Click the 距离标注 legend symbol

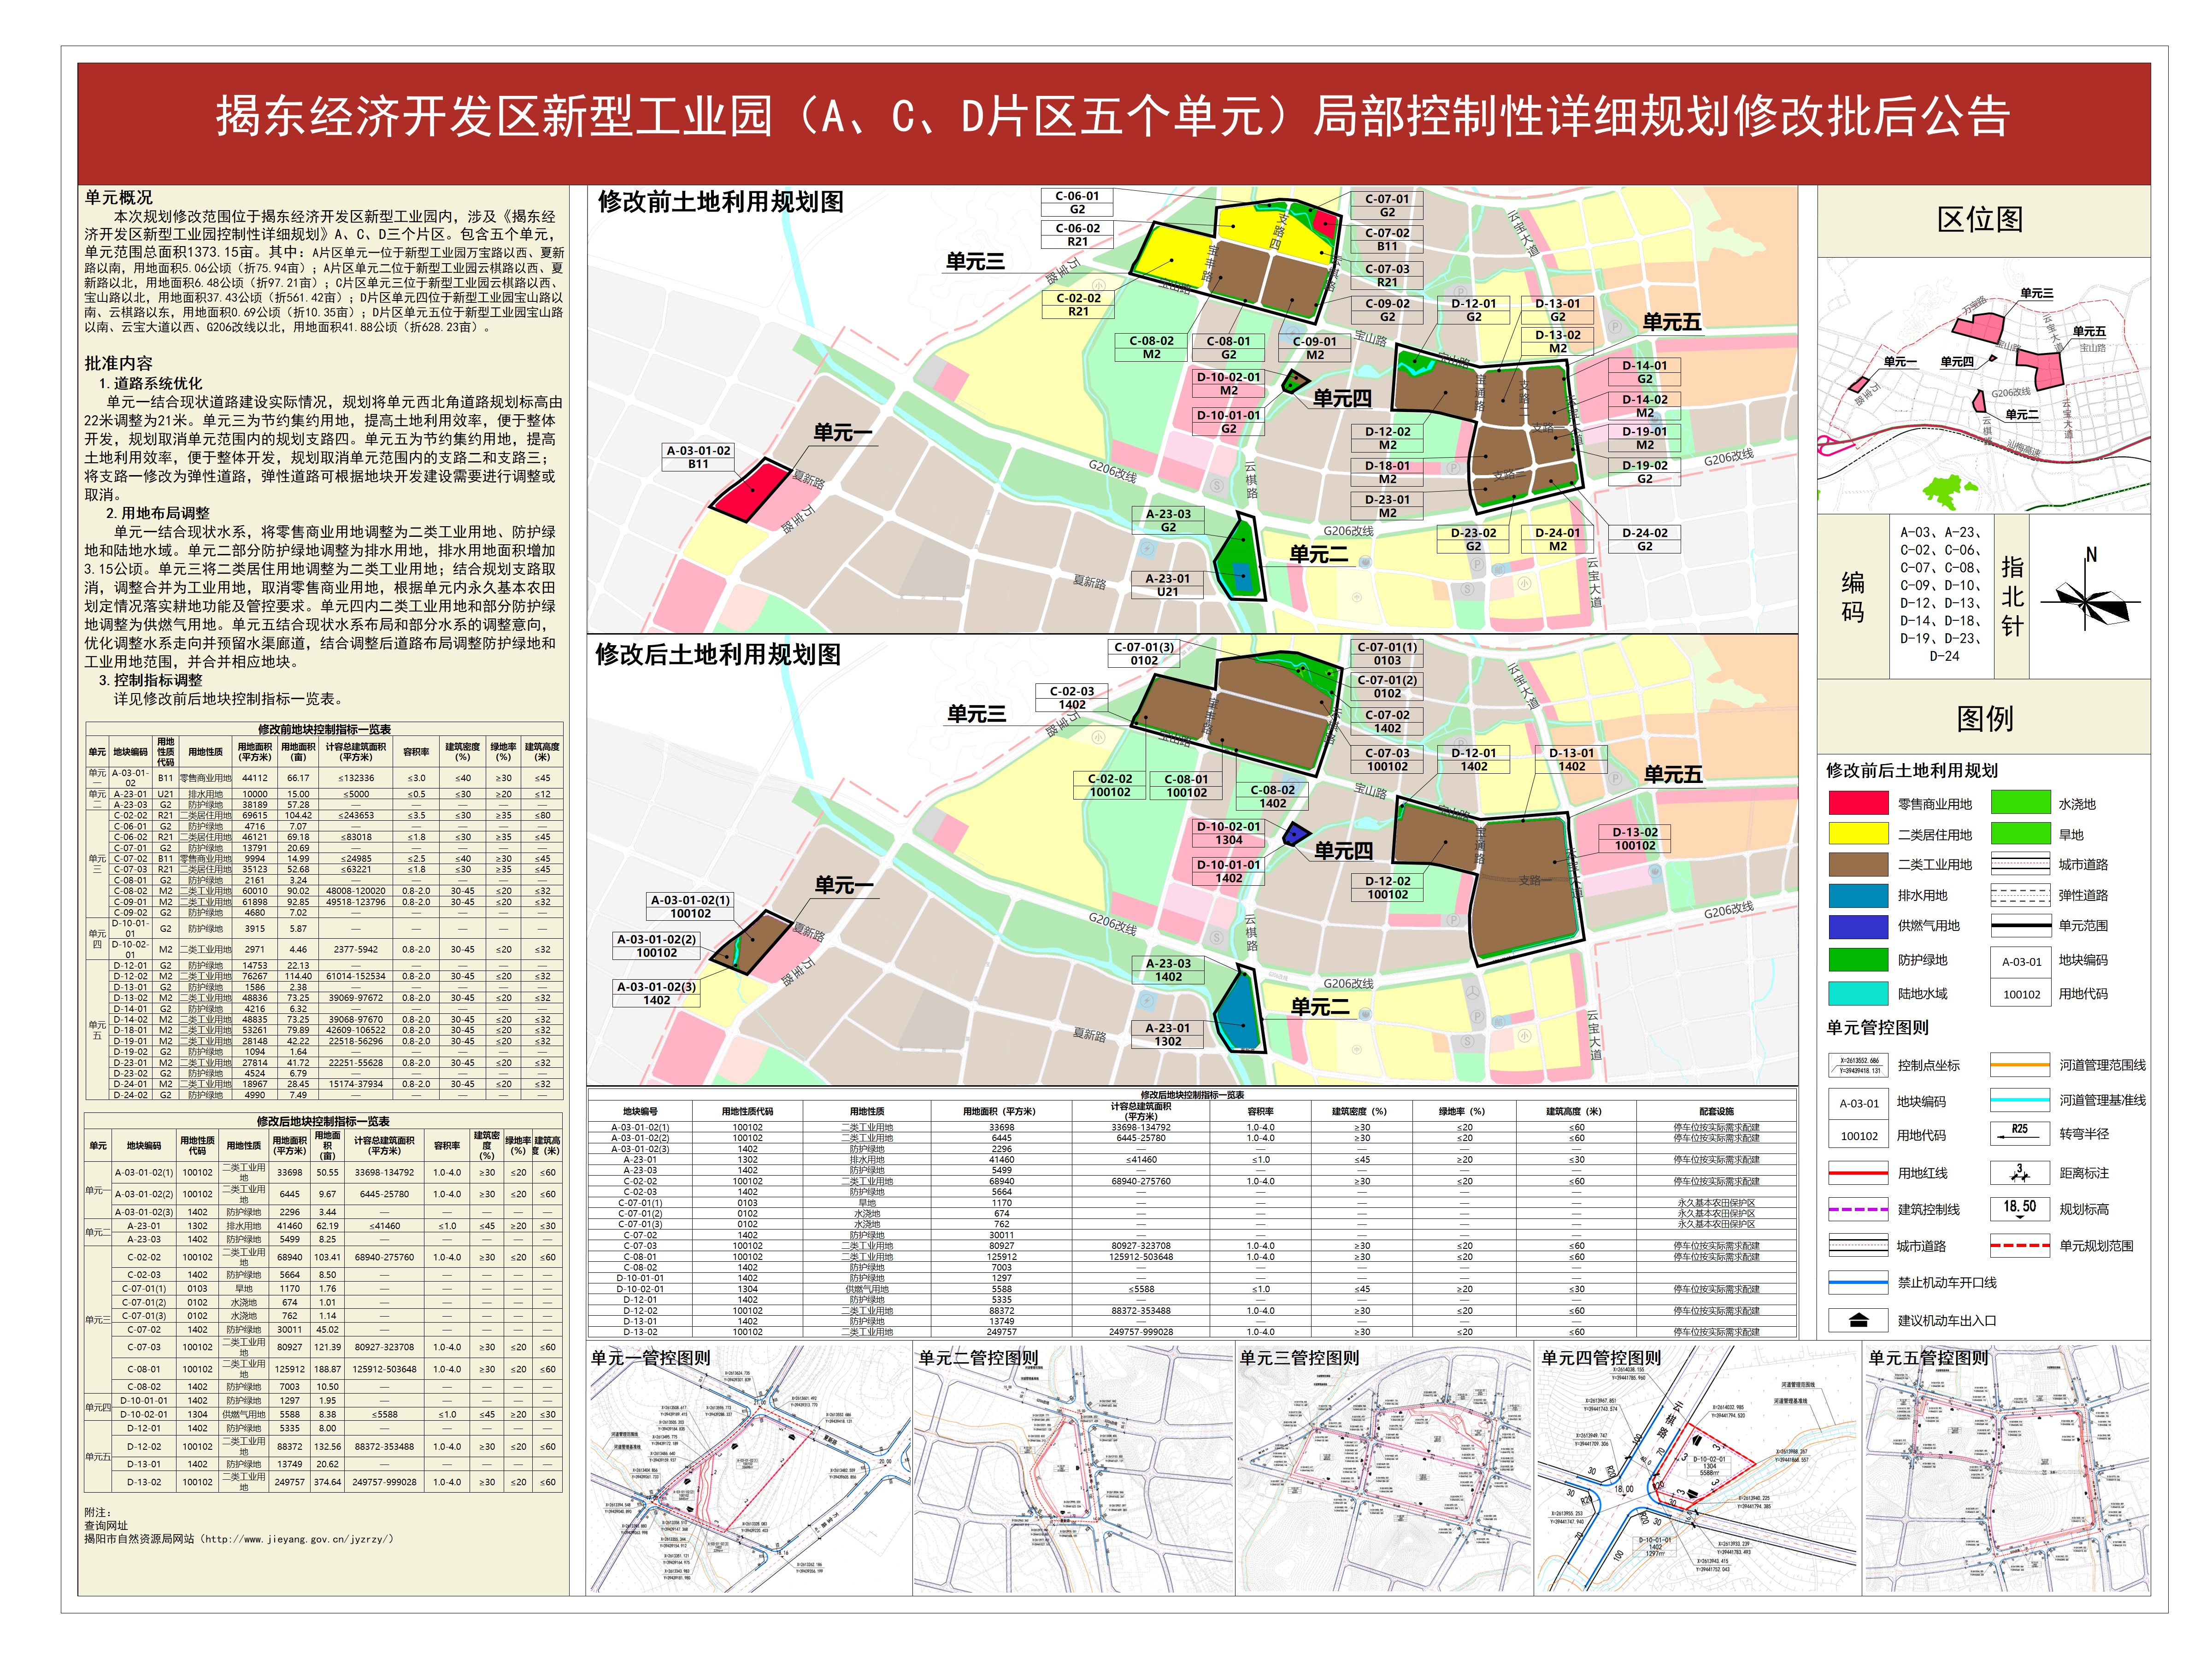[2020, 1172]
